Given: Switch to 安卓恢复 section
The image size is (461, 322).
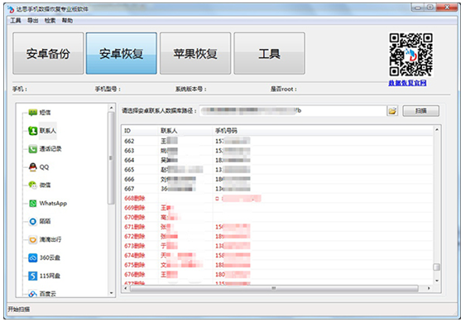Looking at the screenshot, I should point(121,54).
